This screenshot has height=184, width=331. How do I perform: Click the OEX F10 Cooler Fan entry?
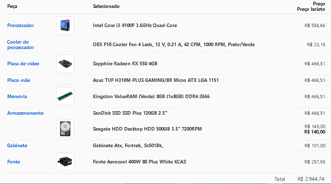pyautogui.click(x=174, y=45)
